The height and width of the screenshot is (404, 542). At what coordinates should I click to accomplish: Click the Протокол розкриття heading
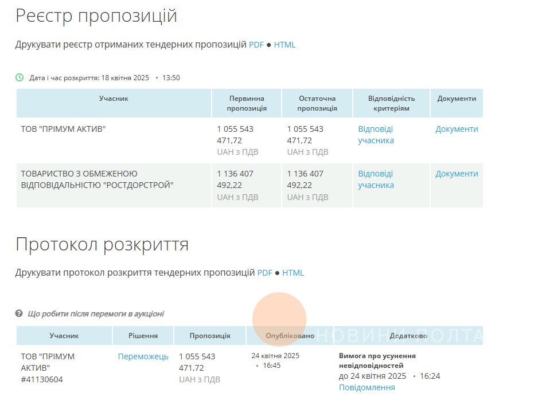click(102, 245)
